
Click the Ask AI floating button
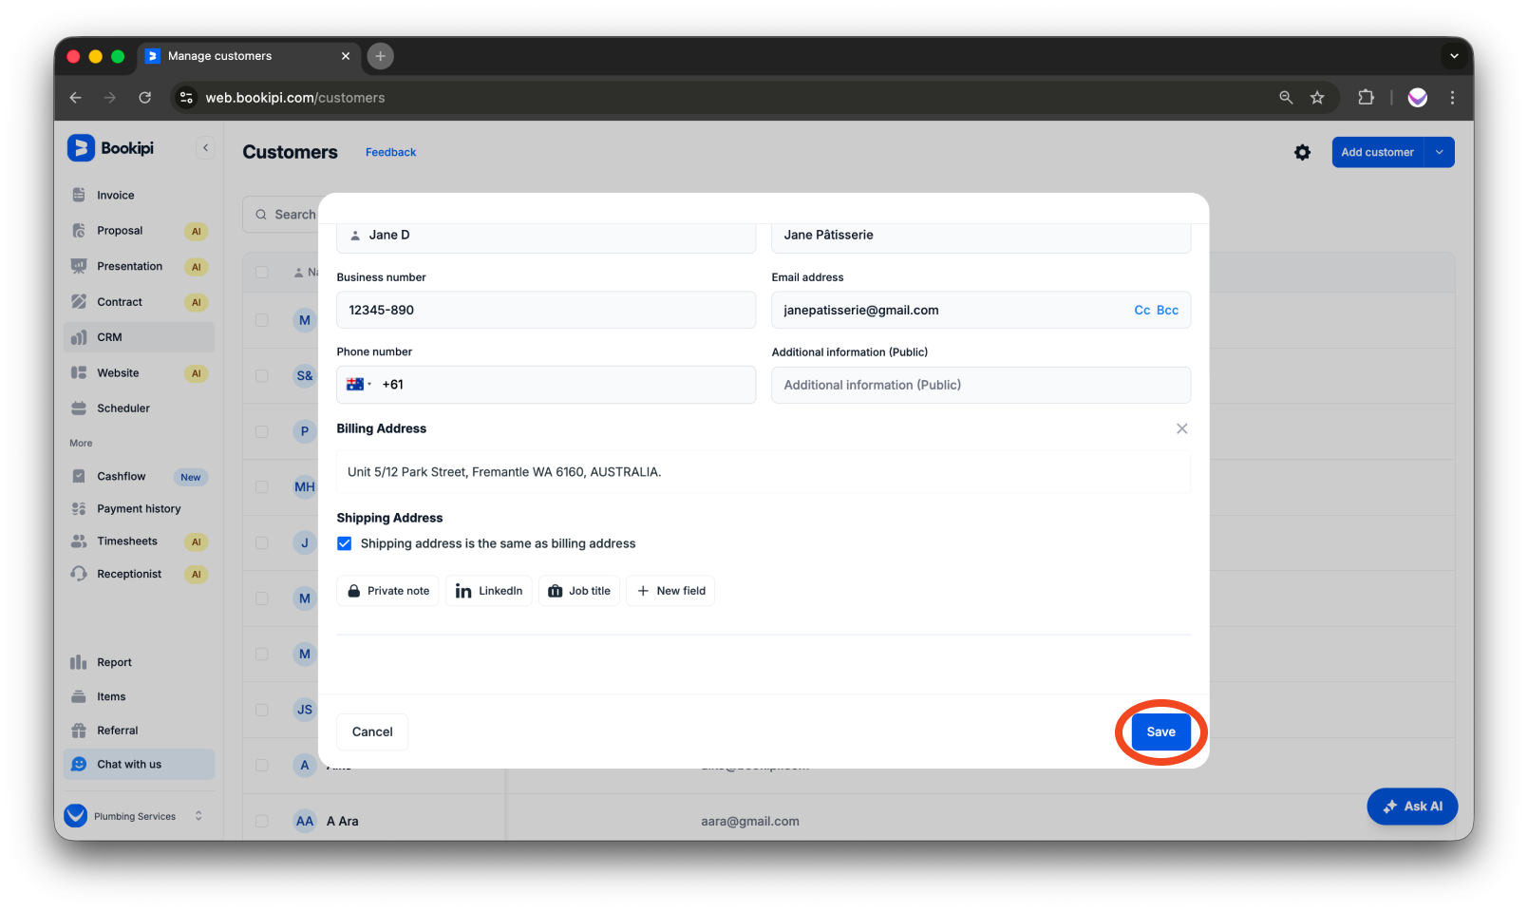[x=1412, y=806]
